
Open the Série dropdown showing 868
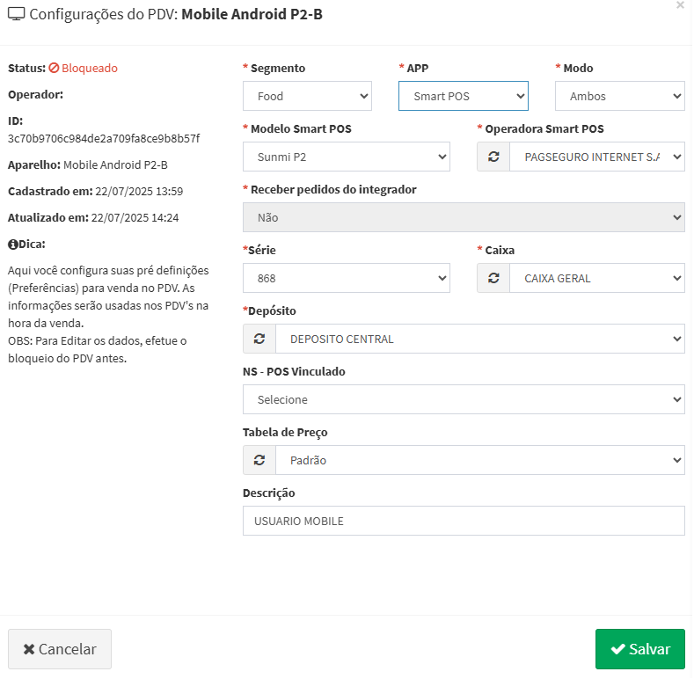click(346, 278)
